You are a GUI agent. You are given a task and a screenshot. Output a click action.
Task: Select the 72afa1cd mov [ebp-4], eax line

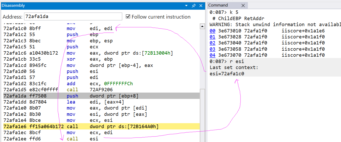101,65
